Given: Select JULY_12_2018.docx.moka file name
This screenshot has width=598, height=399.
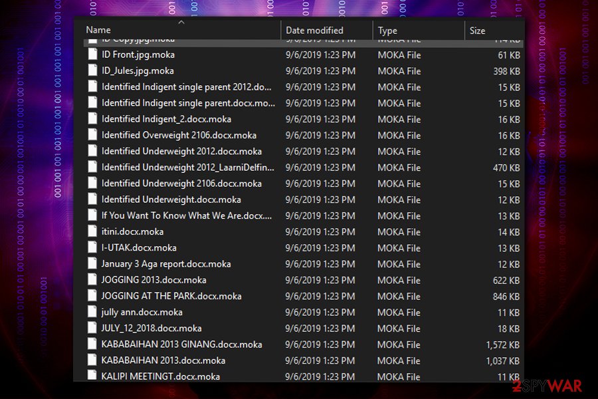Looking at the screenshot, I should click(151, 328).
